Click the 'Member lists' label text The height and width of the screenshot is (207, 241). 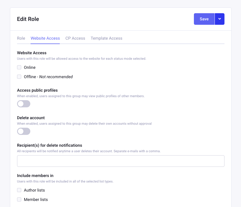(x=36, y=200)
